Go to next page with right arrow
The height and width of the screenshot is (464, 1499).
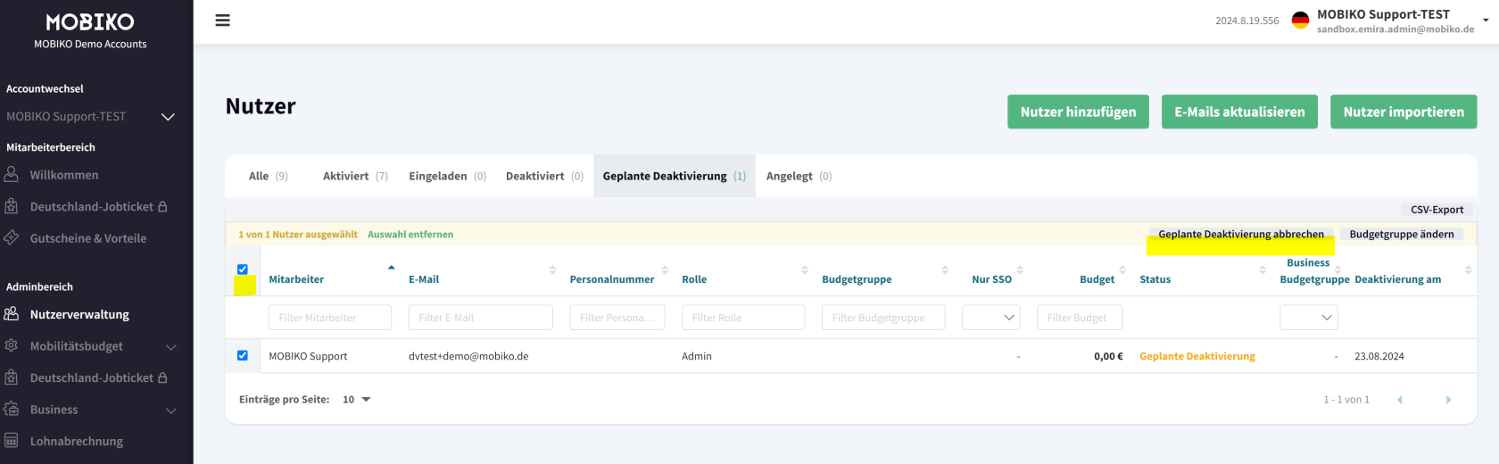coord(1448,400)
